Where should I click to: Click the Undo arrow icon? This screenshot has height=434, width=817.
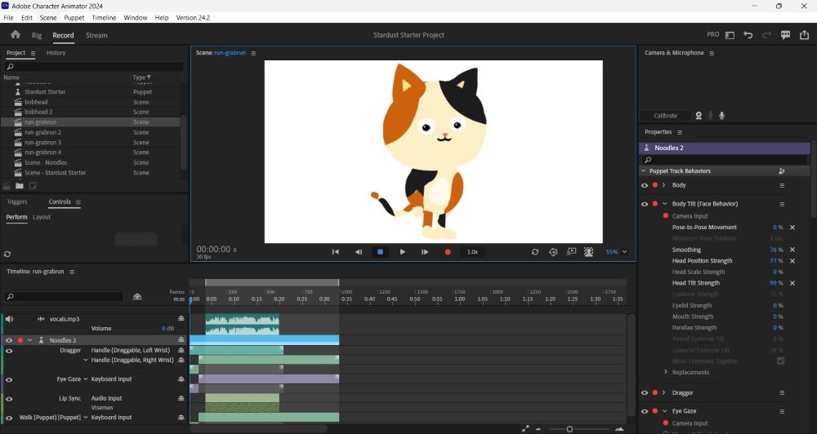tap(748, 35)
